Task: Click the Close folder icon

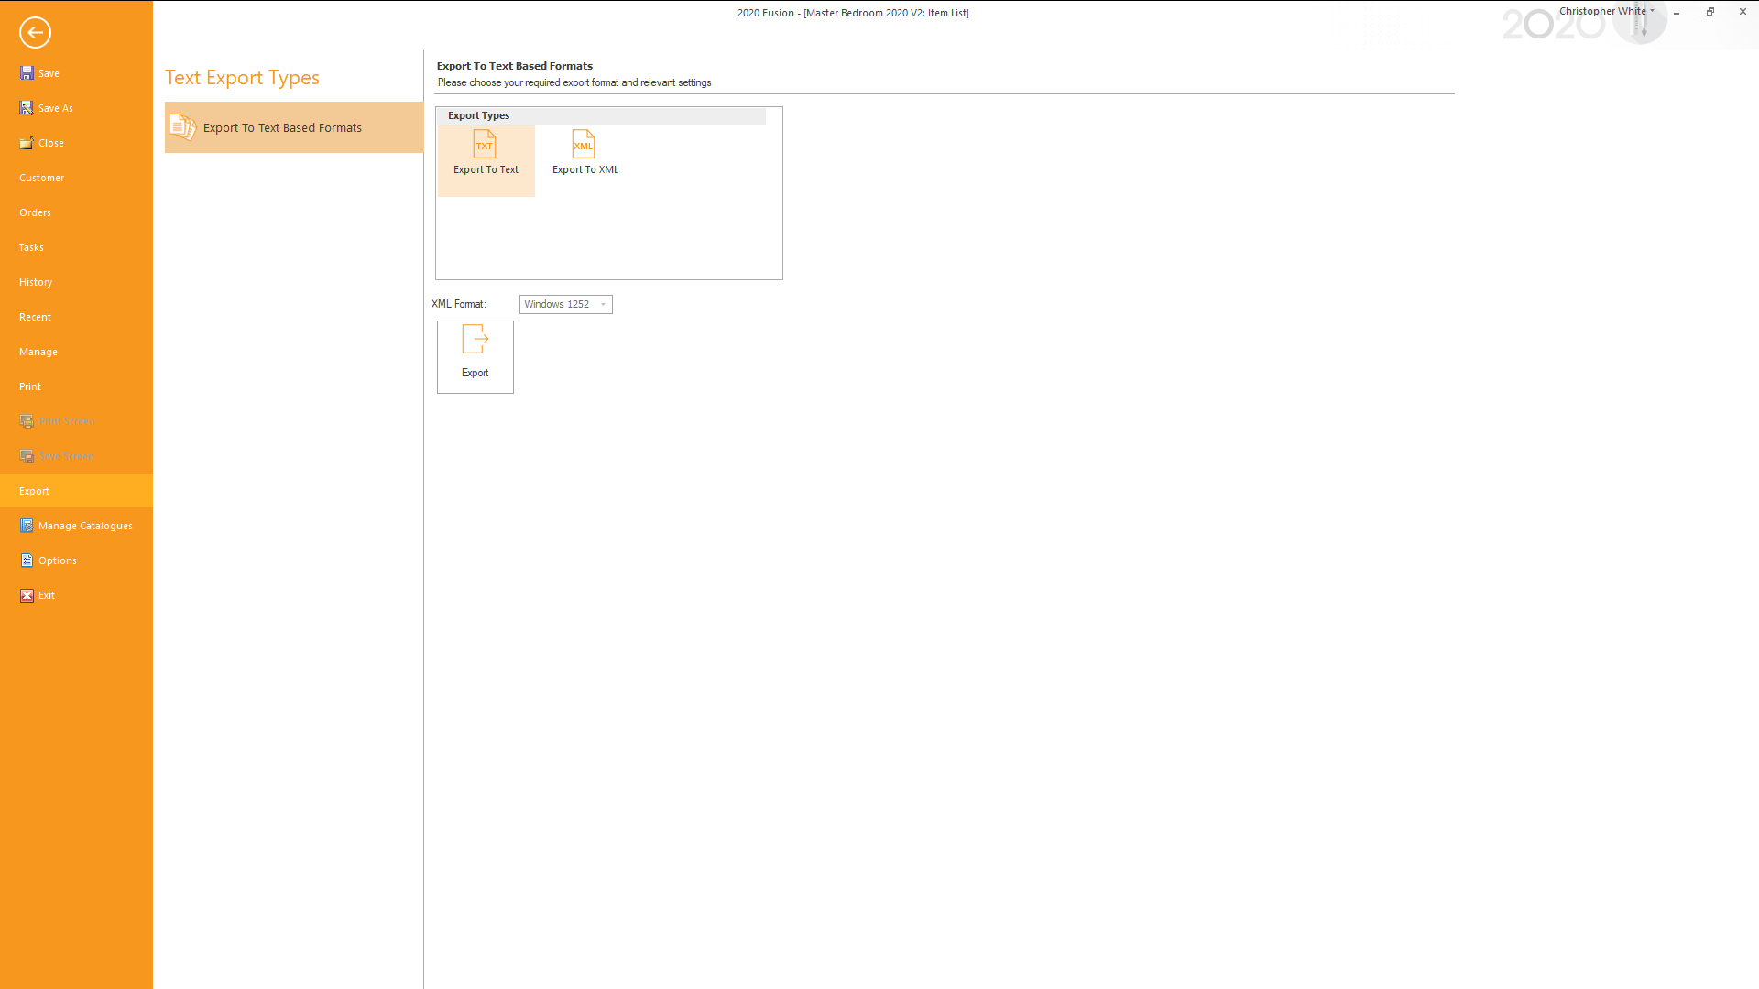Action: tap(27, 143)
